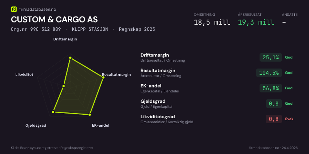Click the 25,1% Driftsmargin value badge
The image size is (309, 154).
(x=271, y=57)
